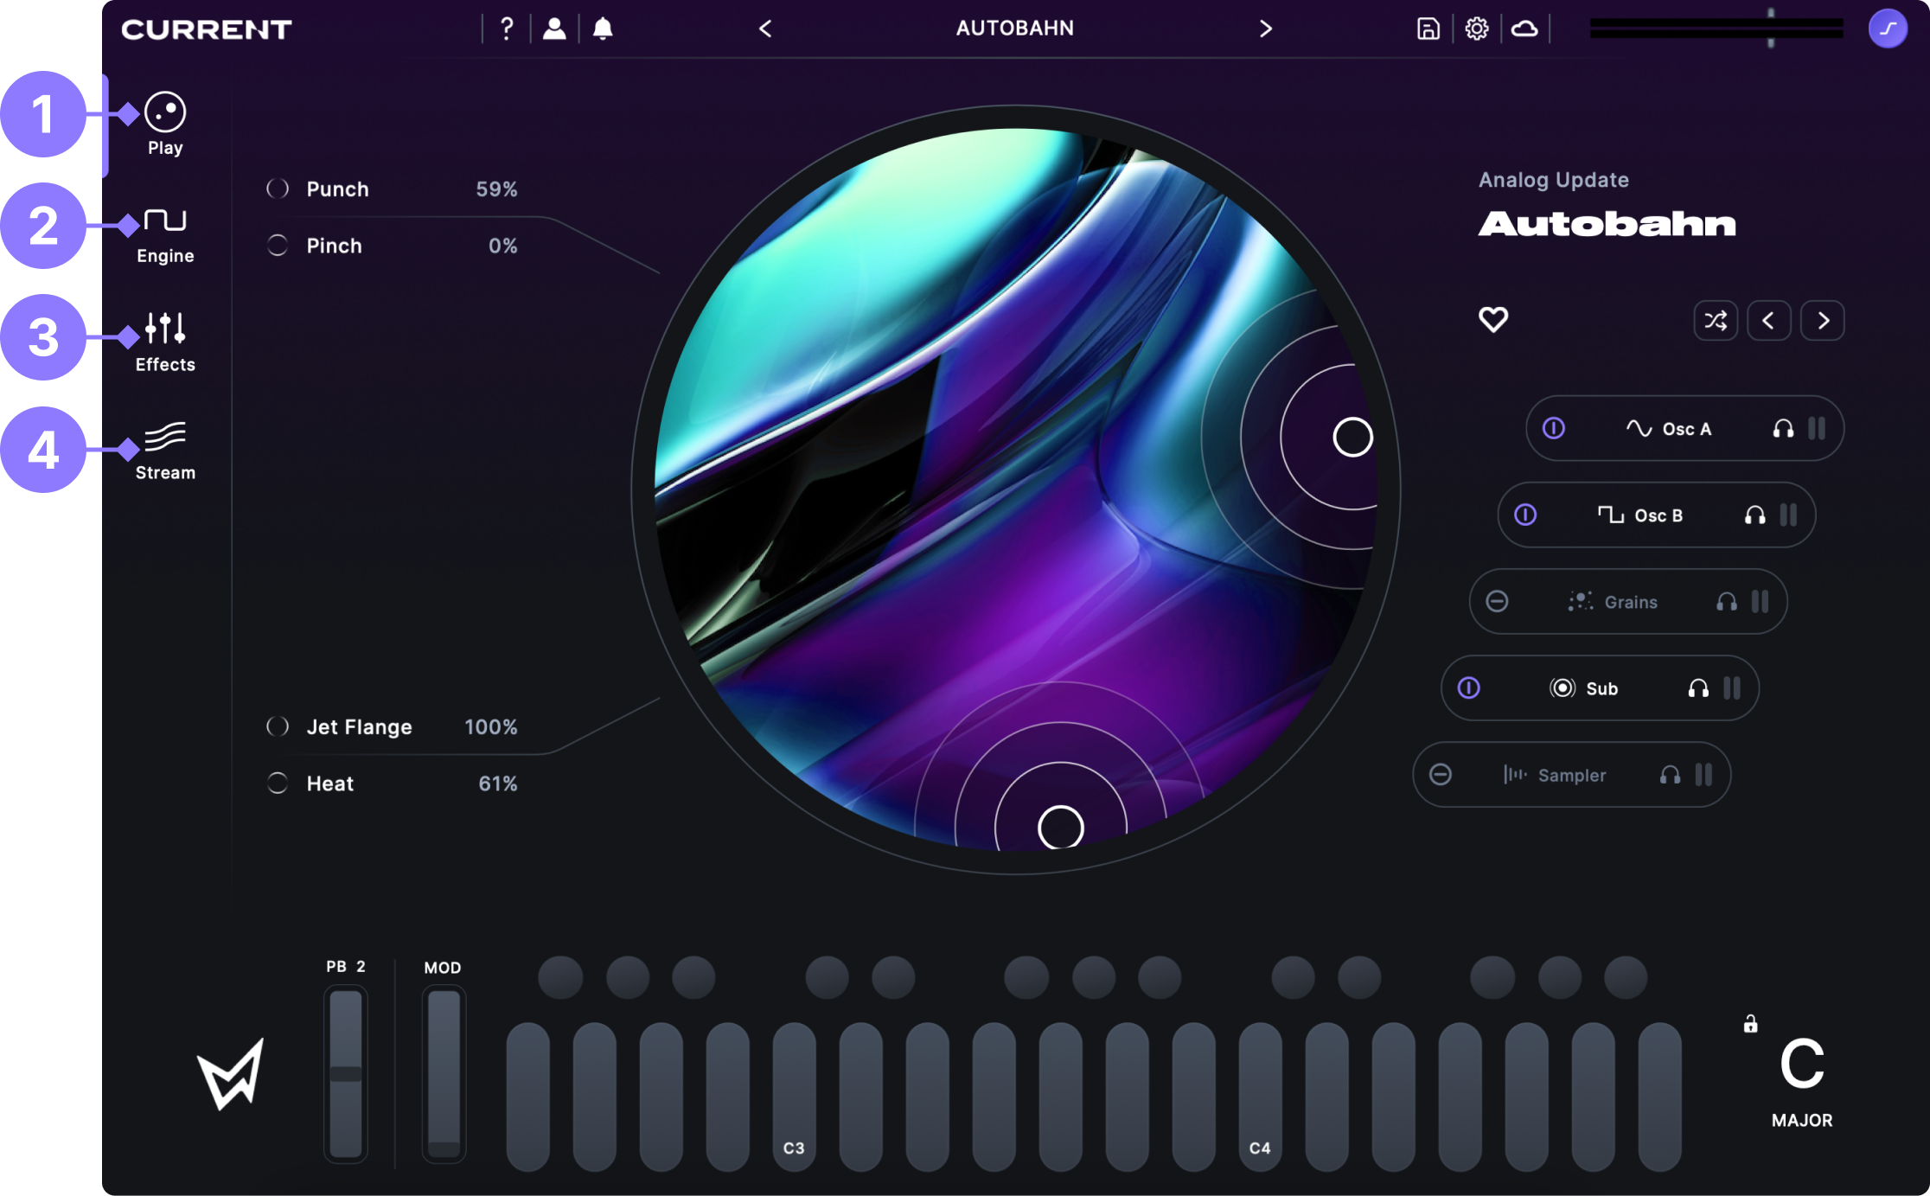Go to the previous preset via top-bar arrow
The height and width of the screenshot is (1196, 1930).
tap(765, 29)
